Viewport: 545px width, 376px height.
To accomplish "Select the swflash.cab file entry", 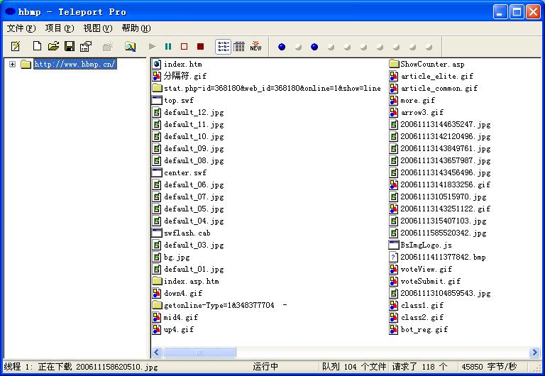I will pos(187,233).
